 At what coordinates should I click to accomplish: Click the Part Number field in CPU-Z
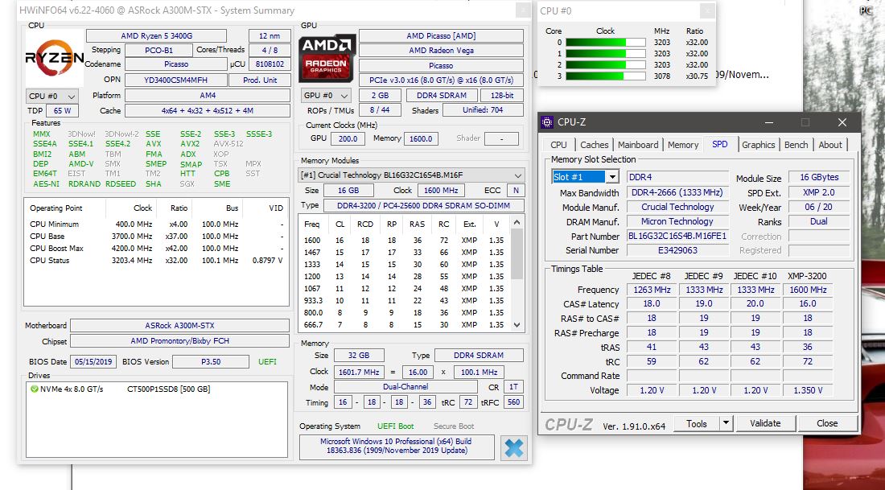coord(678,236)
